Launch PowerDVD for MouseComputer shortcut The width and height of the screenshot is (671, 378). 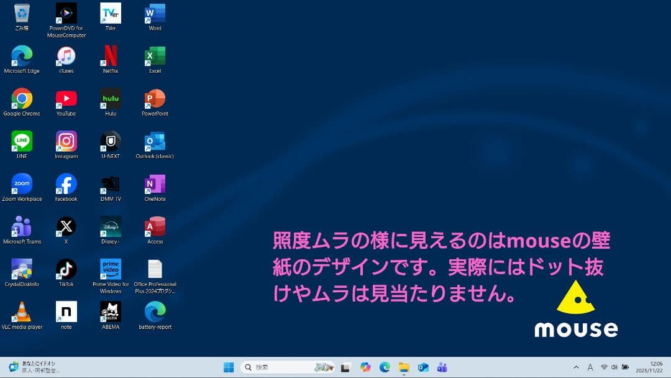66,20
